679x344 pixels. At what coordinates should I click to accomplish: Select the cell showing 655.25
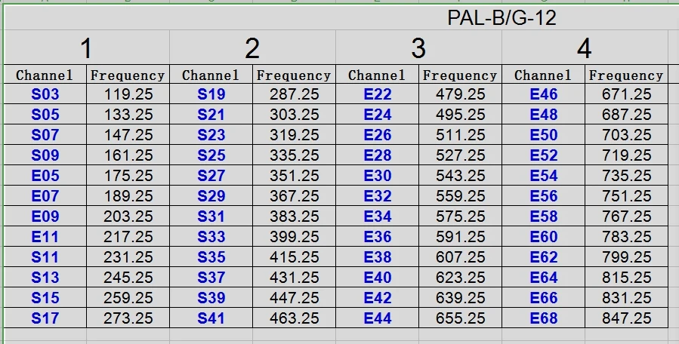coord(460,318)
